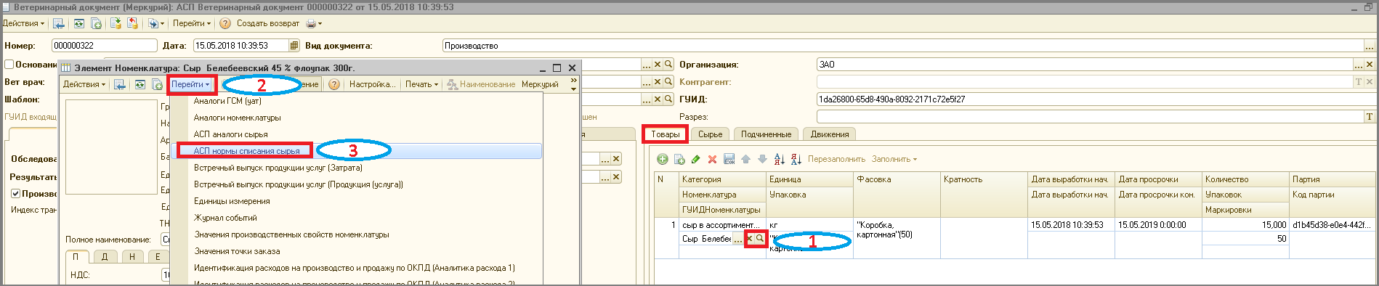The image size is (1379, 286).
Task: Switch to the Д tab in Номенклатура window
Action: coord(105,256)
